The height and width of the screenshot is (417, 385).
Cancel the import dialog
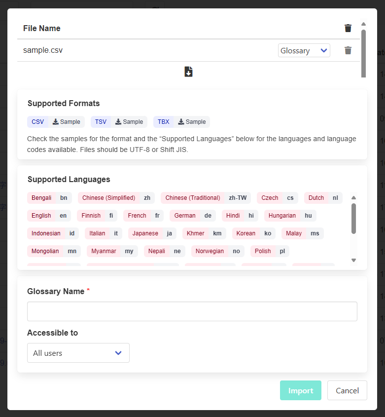pos(347,390)
